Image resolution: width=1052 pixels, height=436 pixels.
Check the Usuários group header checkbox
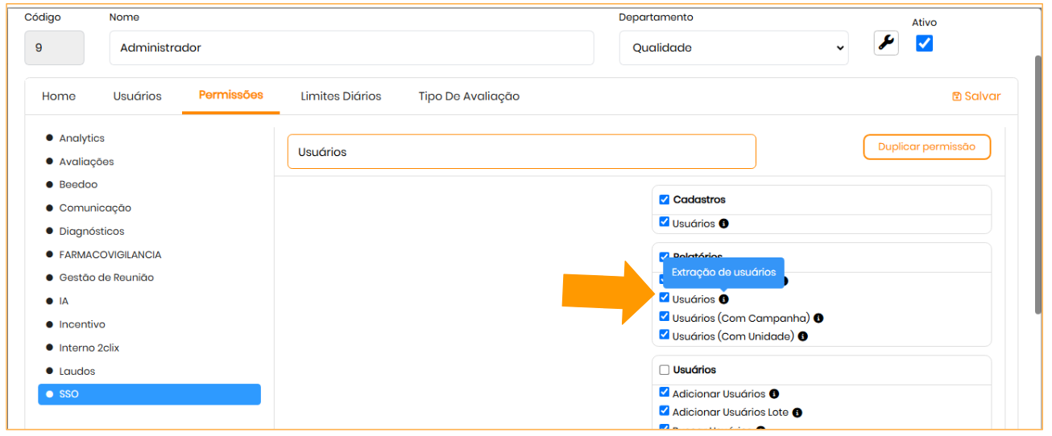(665, 370)
